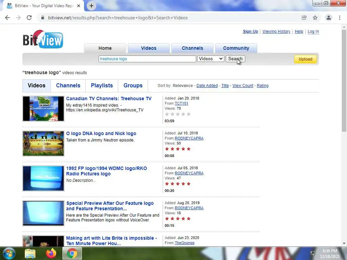The image size is (347, 260).
Task: Click the Log In link
Action: [x=313, y=31]
